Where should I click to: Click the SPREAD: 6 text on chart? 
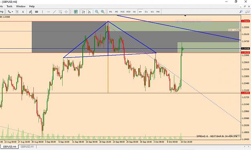[x=202, y=136]
